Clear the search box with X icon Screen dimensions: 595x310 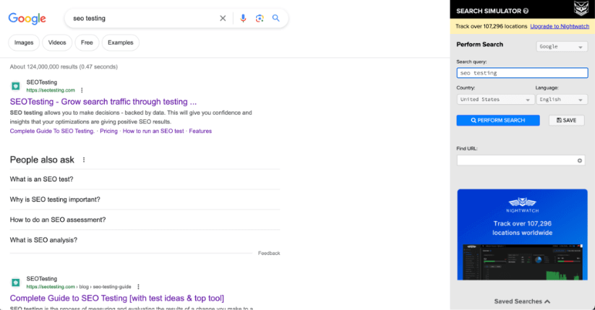pos(223,18)
